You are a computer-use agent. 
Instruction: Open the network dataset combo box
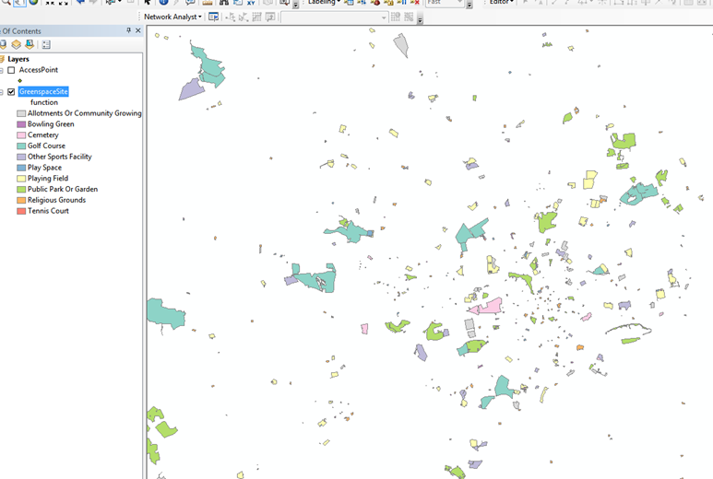point(334,18)
